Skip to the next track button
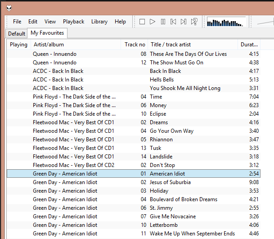 [x=184, y=22]
